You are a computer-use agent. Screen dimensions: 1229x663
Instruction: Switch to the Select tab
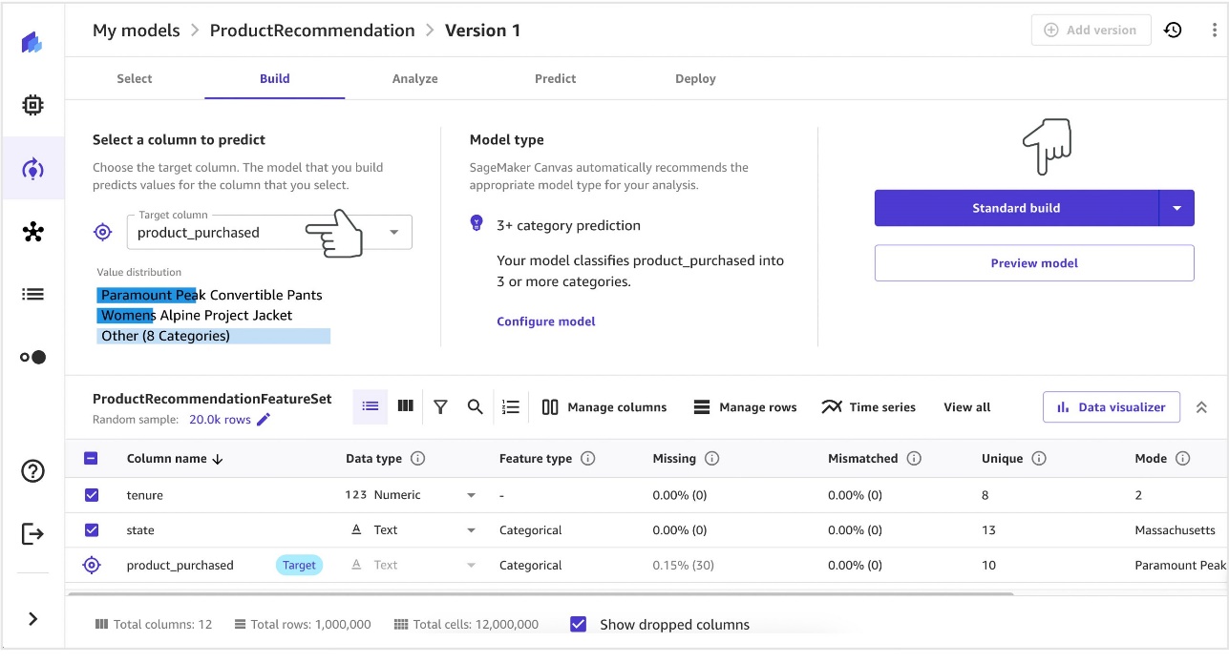(x=135, y=78)
